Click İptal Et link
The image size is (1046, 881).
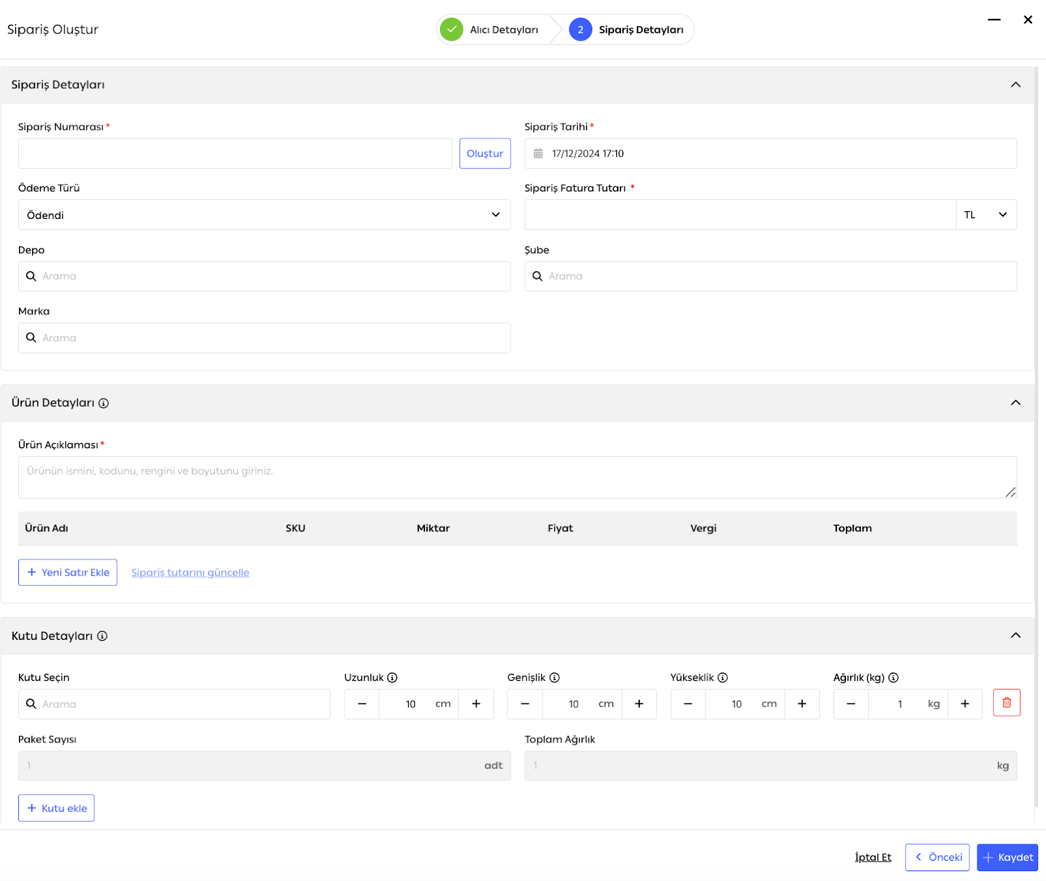873,857
